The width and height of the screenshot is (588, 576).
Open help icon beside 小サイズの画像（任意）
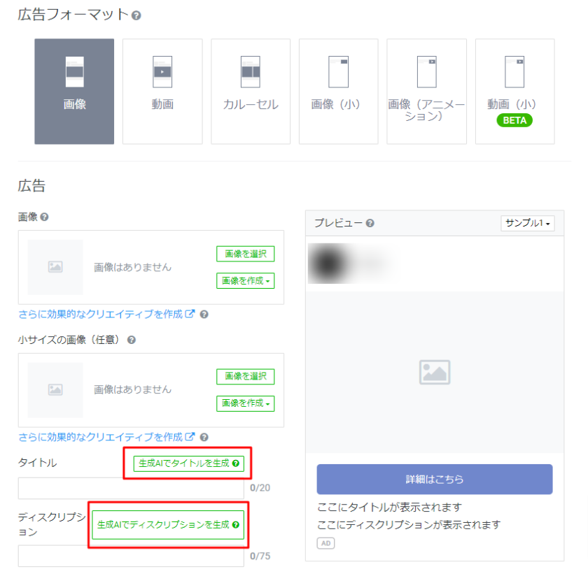(132, 340)
